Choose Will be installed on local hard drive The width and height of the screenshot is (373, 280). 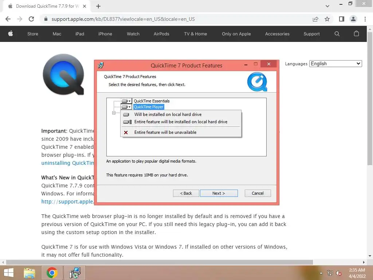coord(181,114)
